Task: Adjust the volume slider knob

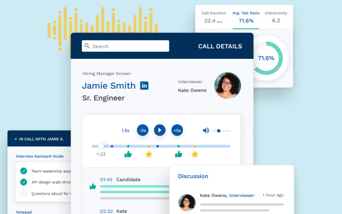Action: (219, 131)
